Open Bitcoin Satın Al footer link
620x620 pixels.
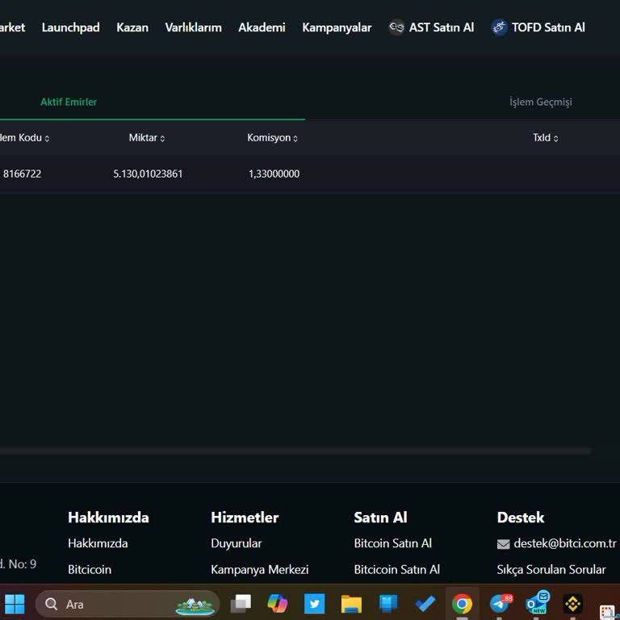coord(392,543)
